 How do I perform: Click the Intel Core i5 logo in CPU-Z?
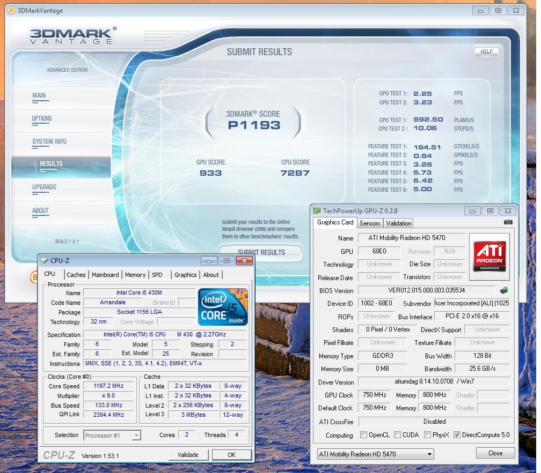(223, 307)
